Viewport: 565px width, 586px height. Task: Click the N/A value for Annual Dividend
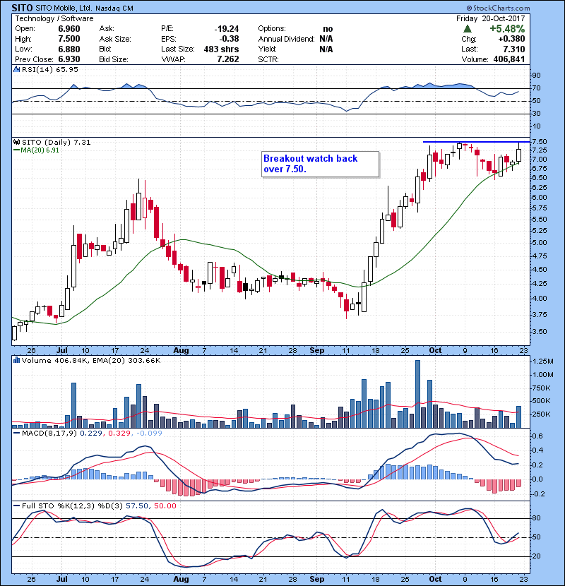click(326, 39)
